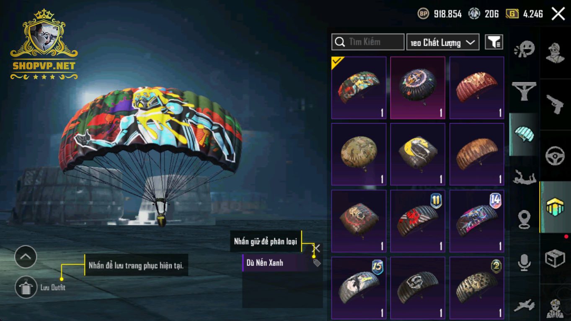Select the parachute category tab
The width and height of the screenshot is (571, 321).
pyautogui.click(x=524, y=135)
